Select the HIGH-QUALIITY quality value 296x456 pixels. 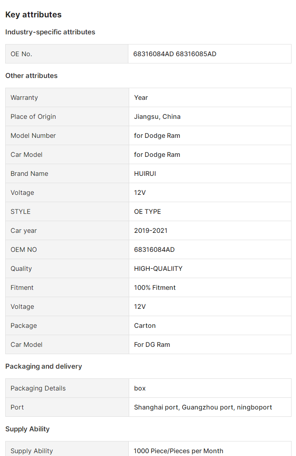tap(158, 268)
